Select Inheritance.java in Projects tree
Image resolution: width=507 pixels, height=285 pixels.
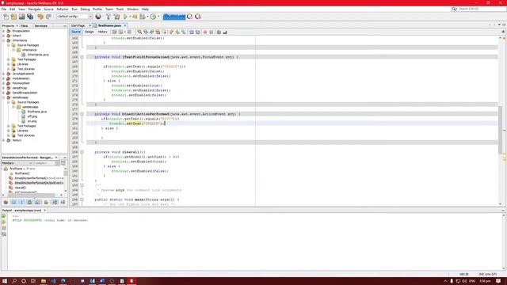coord(38,55)
